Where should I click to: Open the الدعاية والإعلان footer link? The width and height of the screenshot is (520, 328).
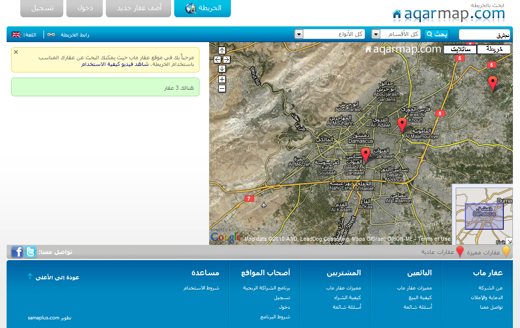pos(487,298)
